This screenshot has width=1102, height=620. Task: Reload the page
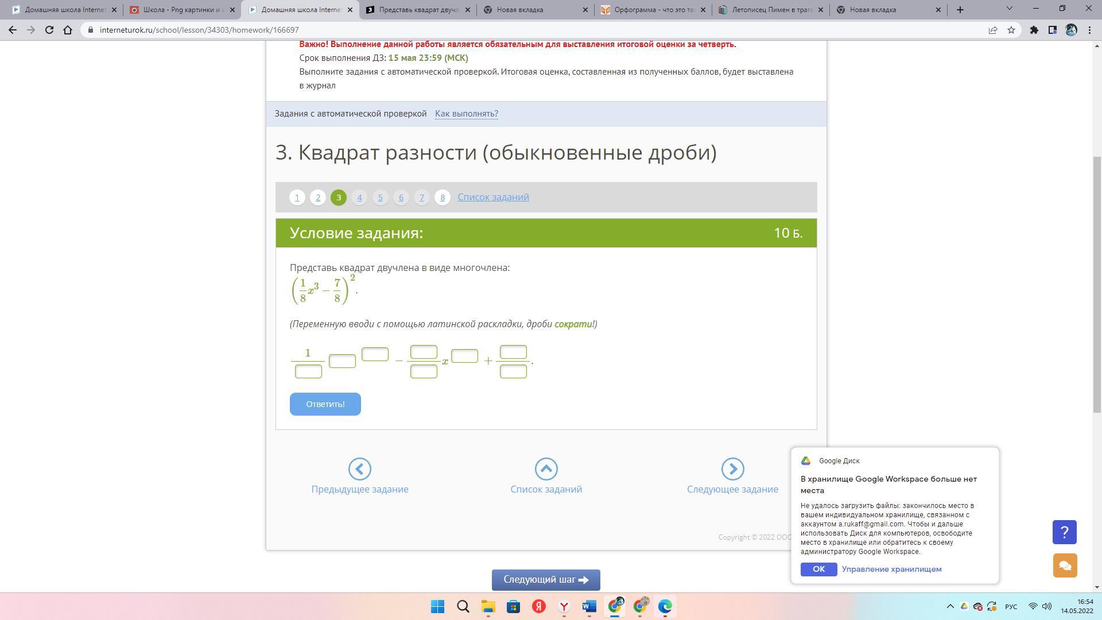point(49,30)
